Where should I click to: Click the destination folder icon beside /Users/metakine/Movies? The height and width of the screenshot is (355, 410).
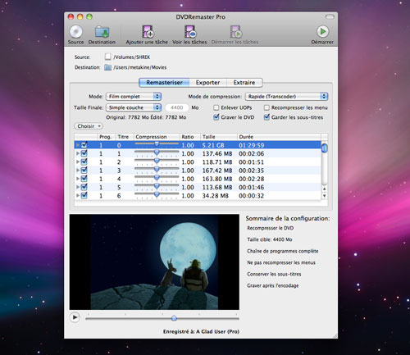coord(107,67)
